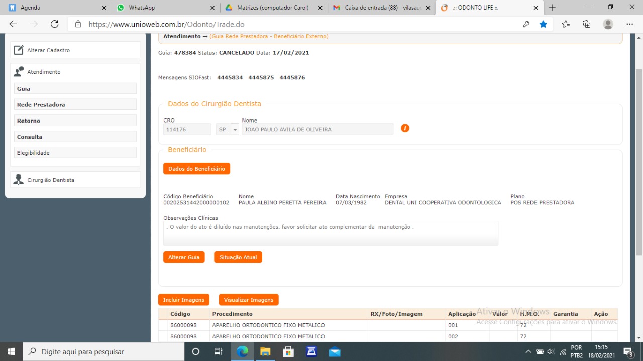Screen dimensions: 643x361
Task: Switch to the Caixa de entrada Gmail tab
Action: tap(383, 8)
